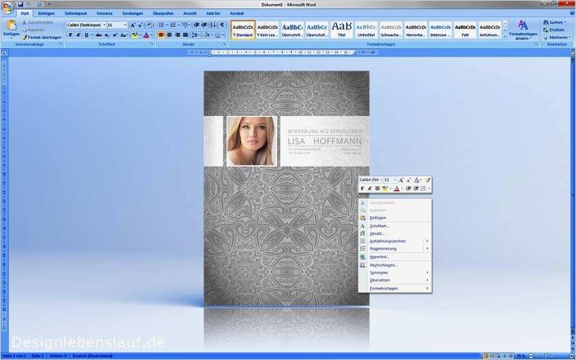Enable left text alignment in ribbon

click(x=161, y=35)
